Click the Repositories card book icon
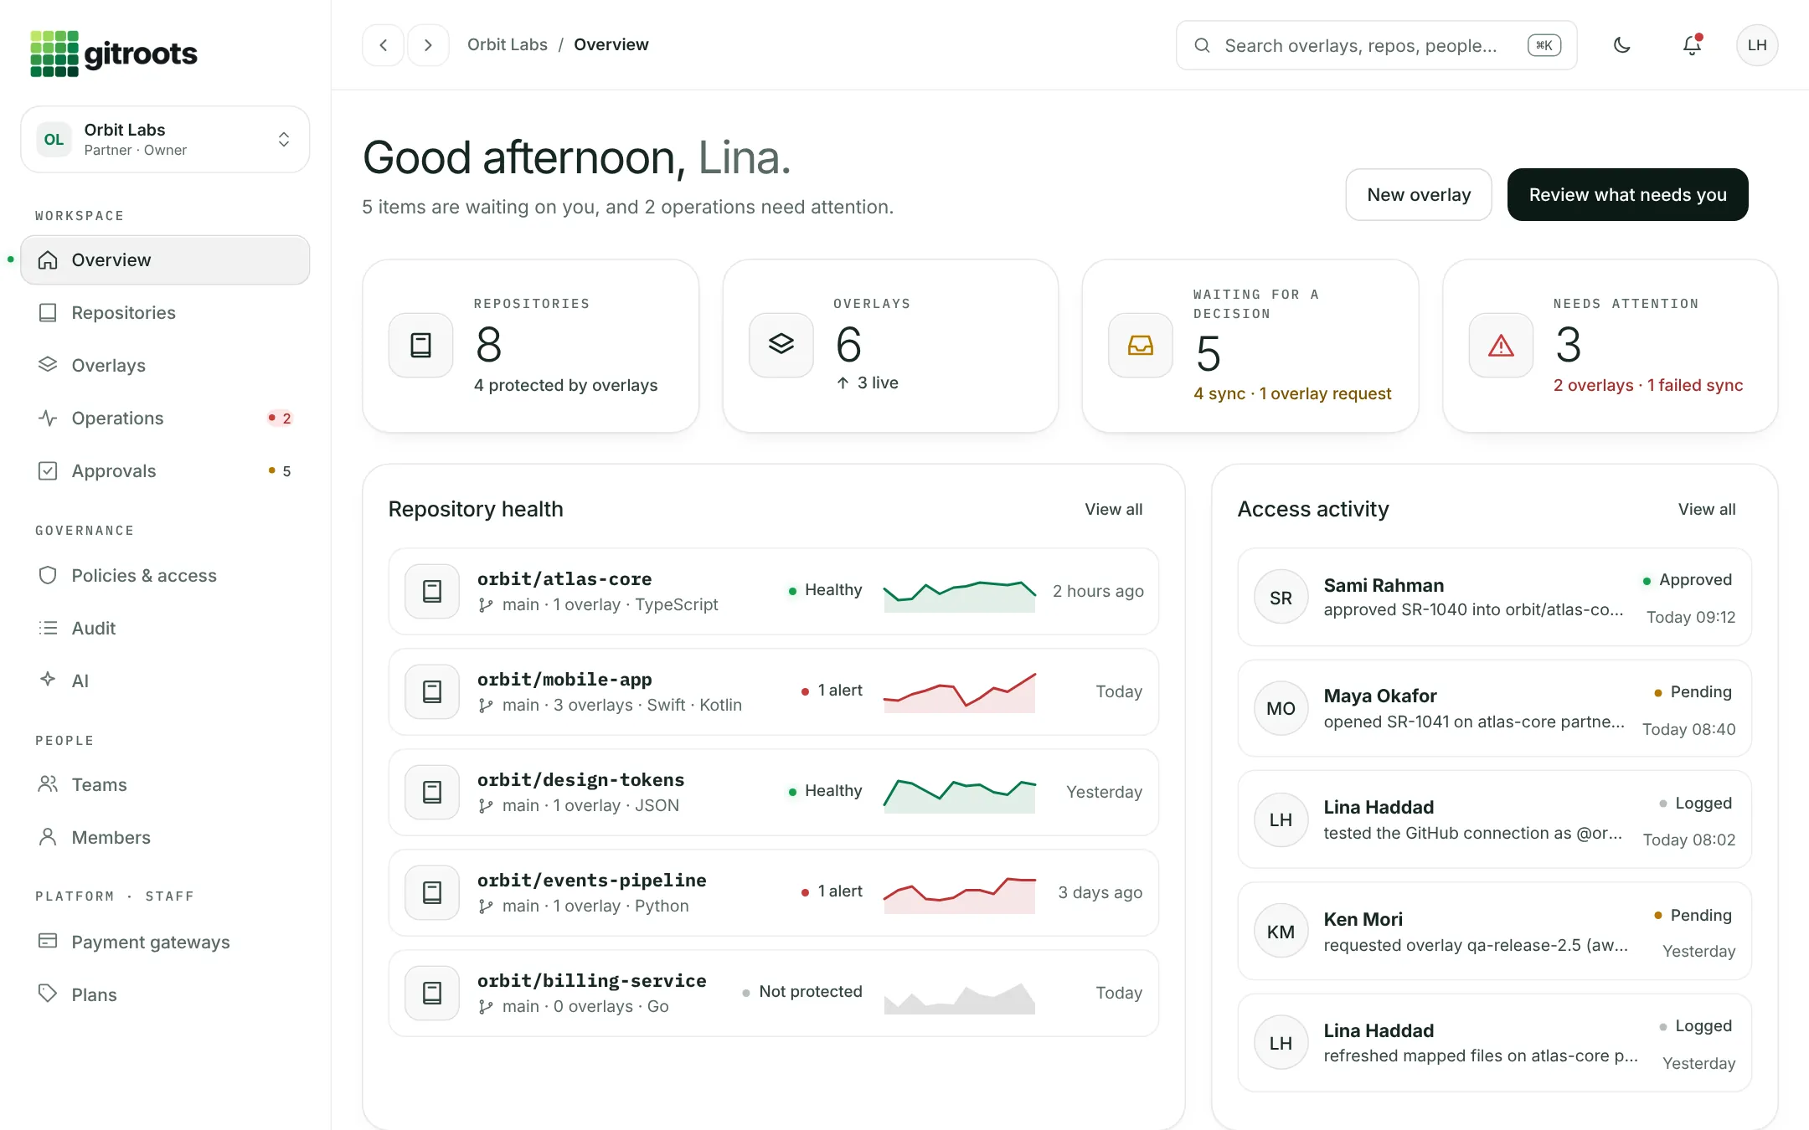1809x1130 pixels. tap(420, 345)
